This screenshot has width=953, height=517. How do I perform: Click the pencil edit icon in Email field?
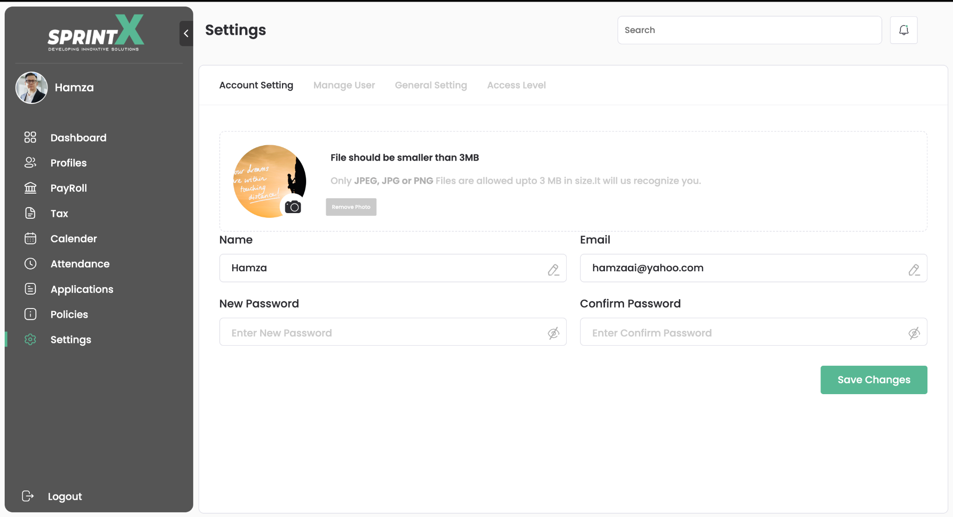(x=913, y=269)
